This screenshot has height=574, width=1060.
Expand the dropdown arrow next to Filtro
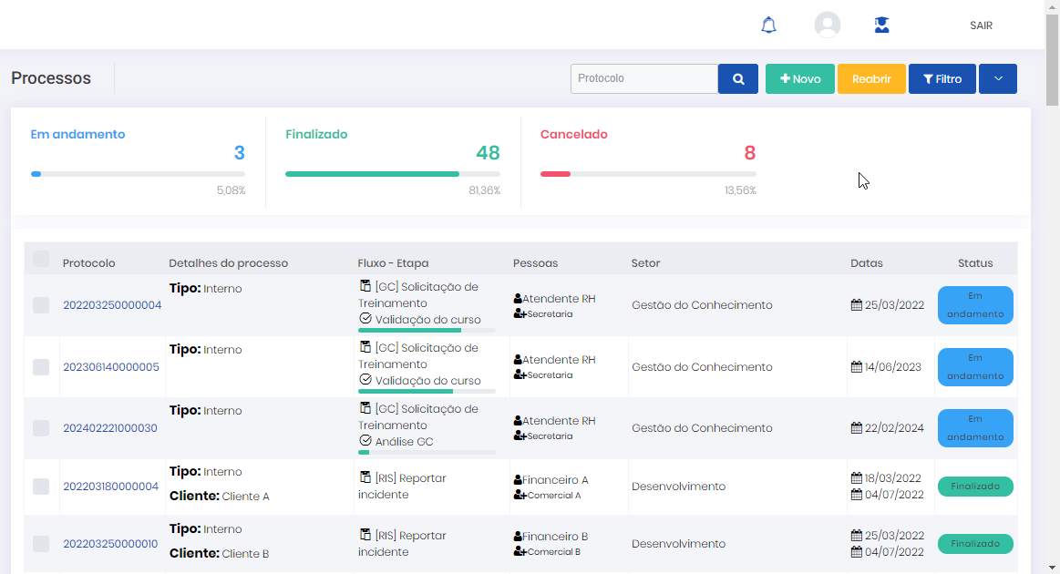[x=998, y=79]
